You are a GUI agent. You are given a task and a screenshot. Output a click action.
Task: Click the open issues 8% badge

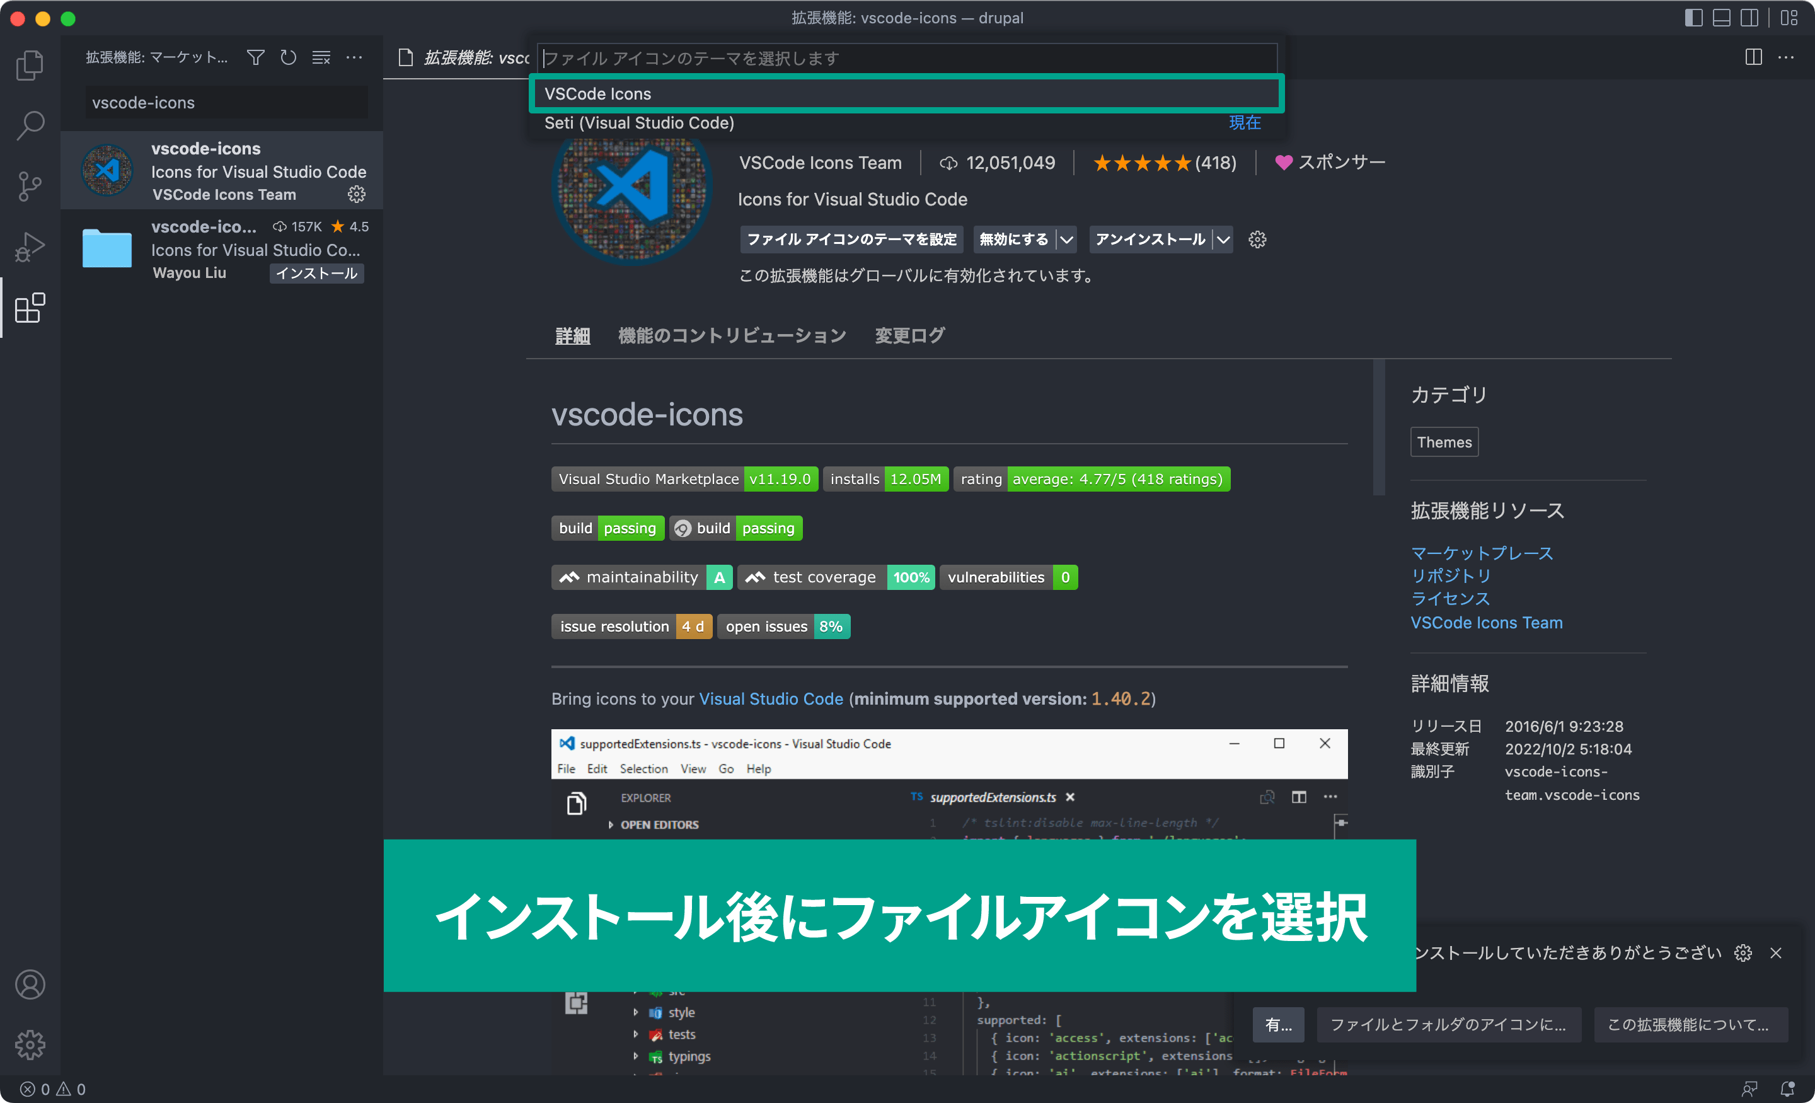(x=784, y=627)
